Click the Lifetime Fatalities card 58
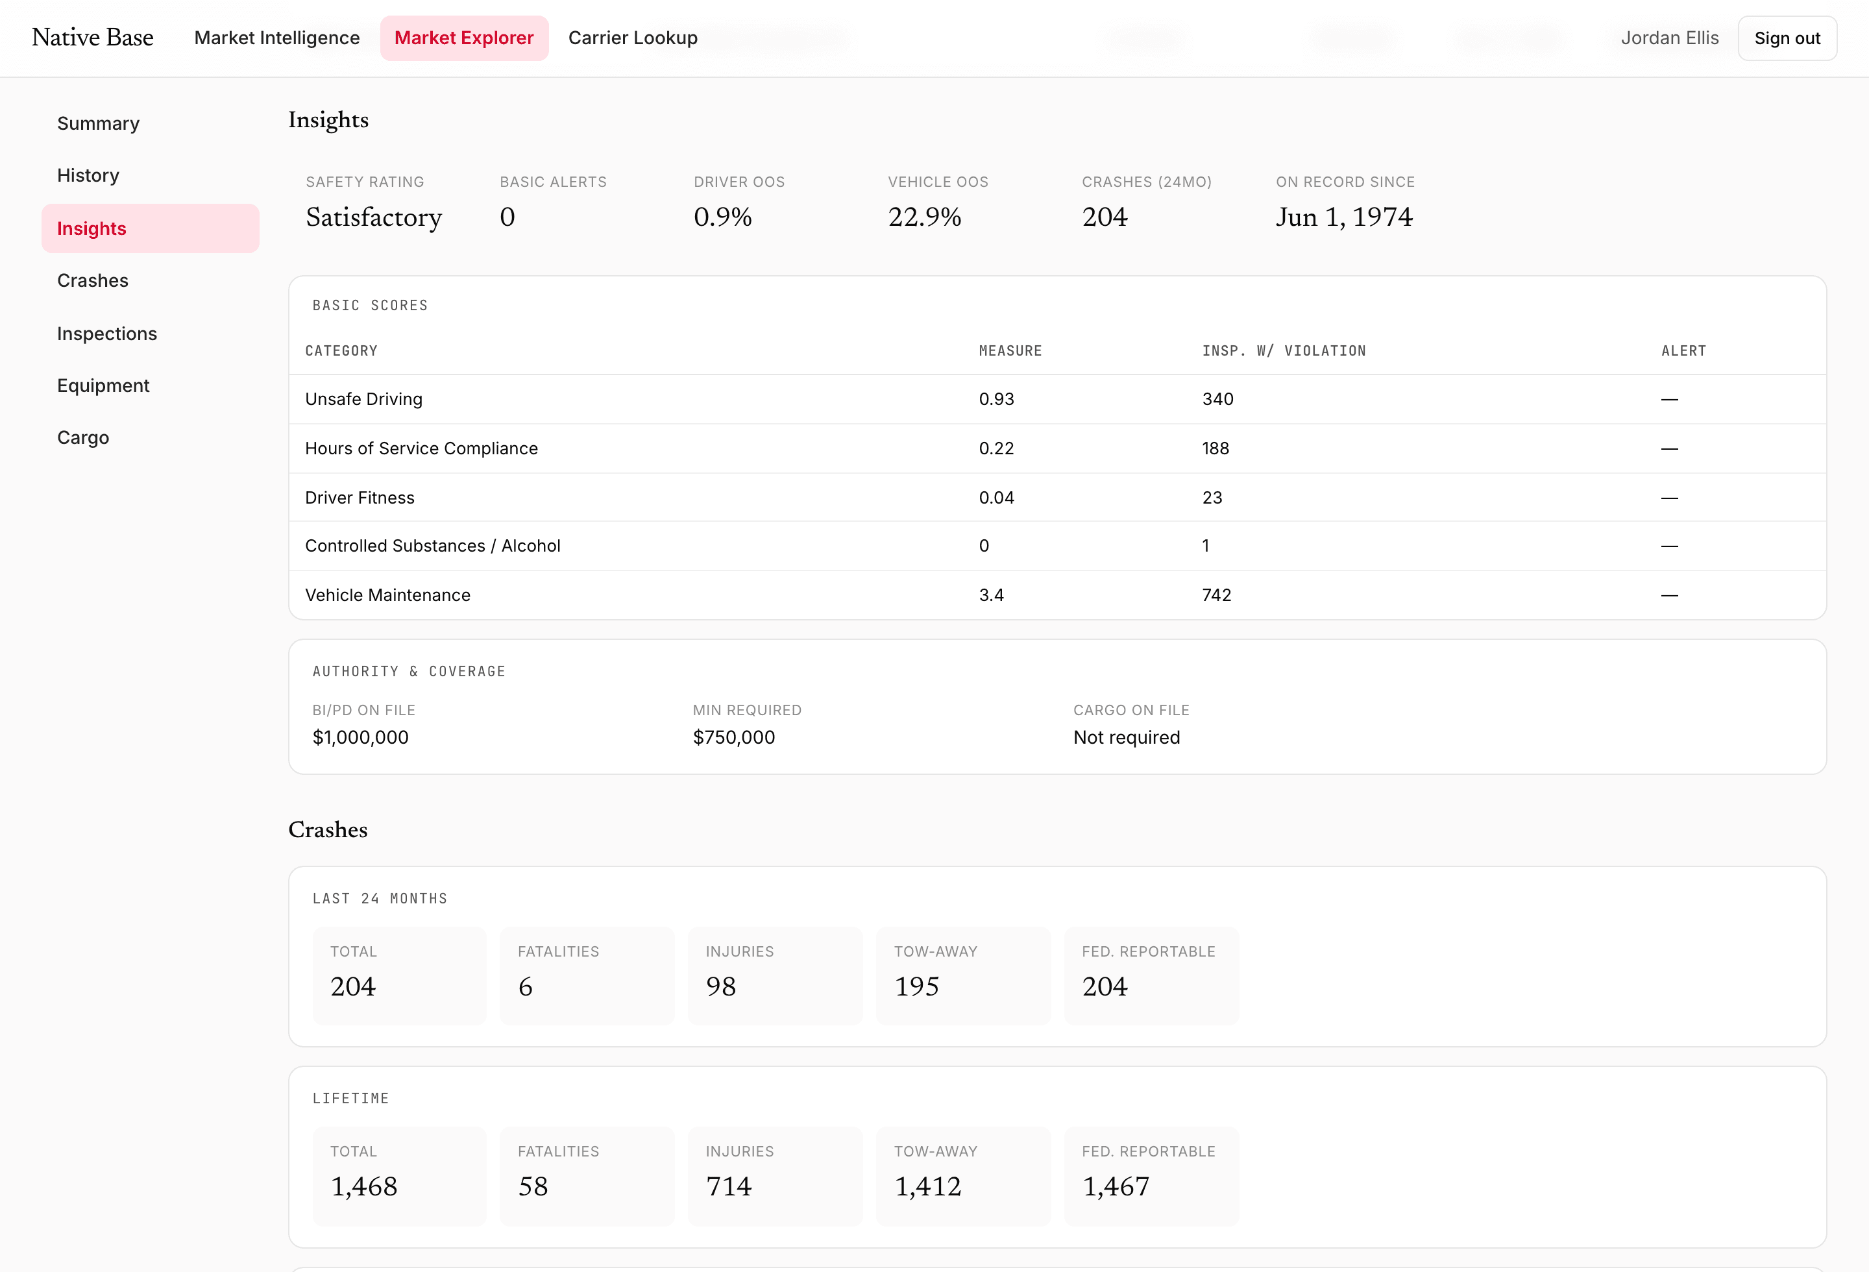The height and width of the screenshot is (1272, 1869). pyautogui.click(x=587, y=1175)
